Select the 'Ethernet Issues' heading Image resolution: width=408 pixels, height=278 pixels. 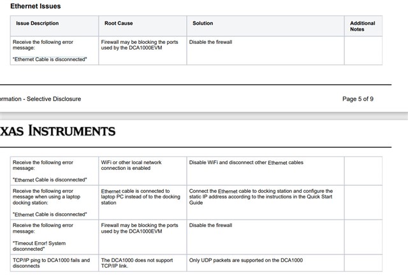coord(36,6)
